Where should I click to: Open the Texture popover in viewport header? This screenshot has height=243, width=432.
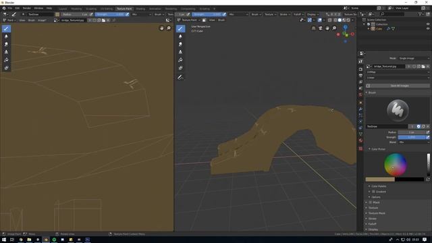[x=270, y=14]
